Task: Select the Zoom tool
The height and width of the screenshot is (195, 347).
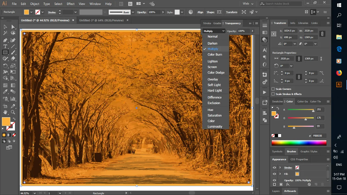Action: 13,112
